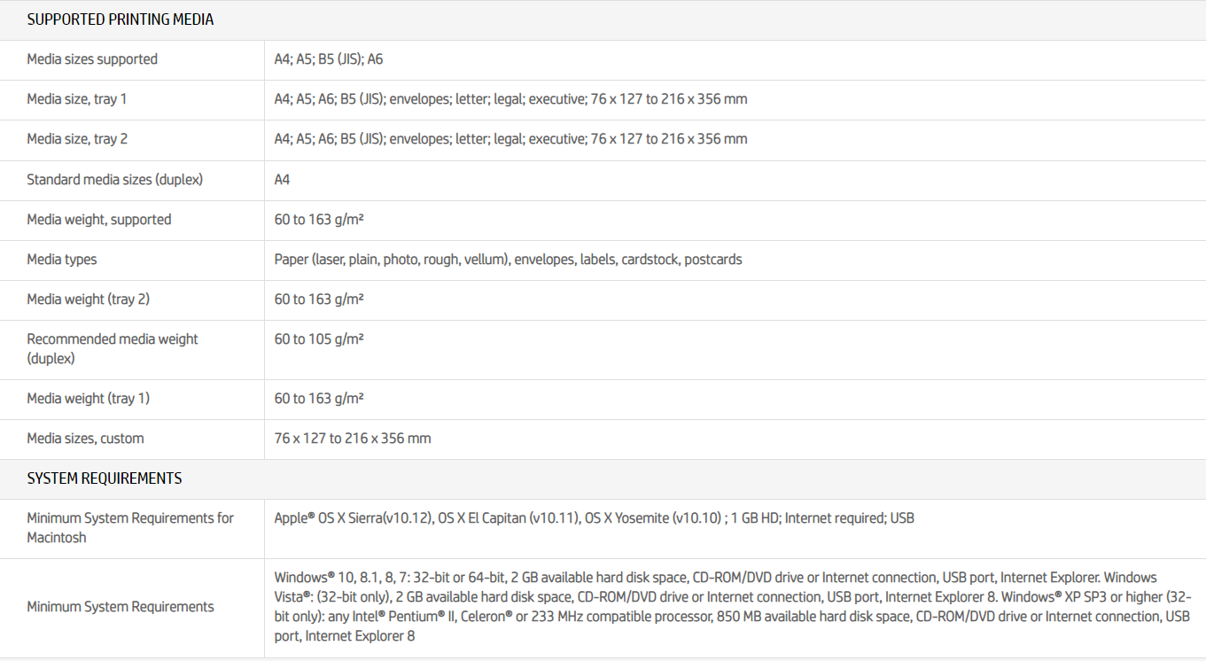Click the "Minimum System Requirements" Windows row label
The image size is (1206, 661).
[x=121, y=607]
